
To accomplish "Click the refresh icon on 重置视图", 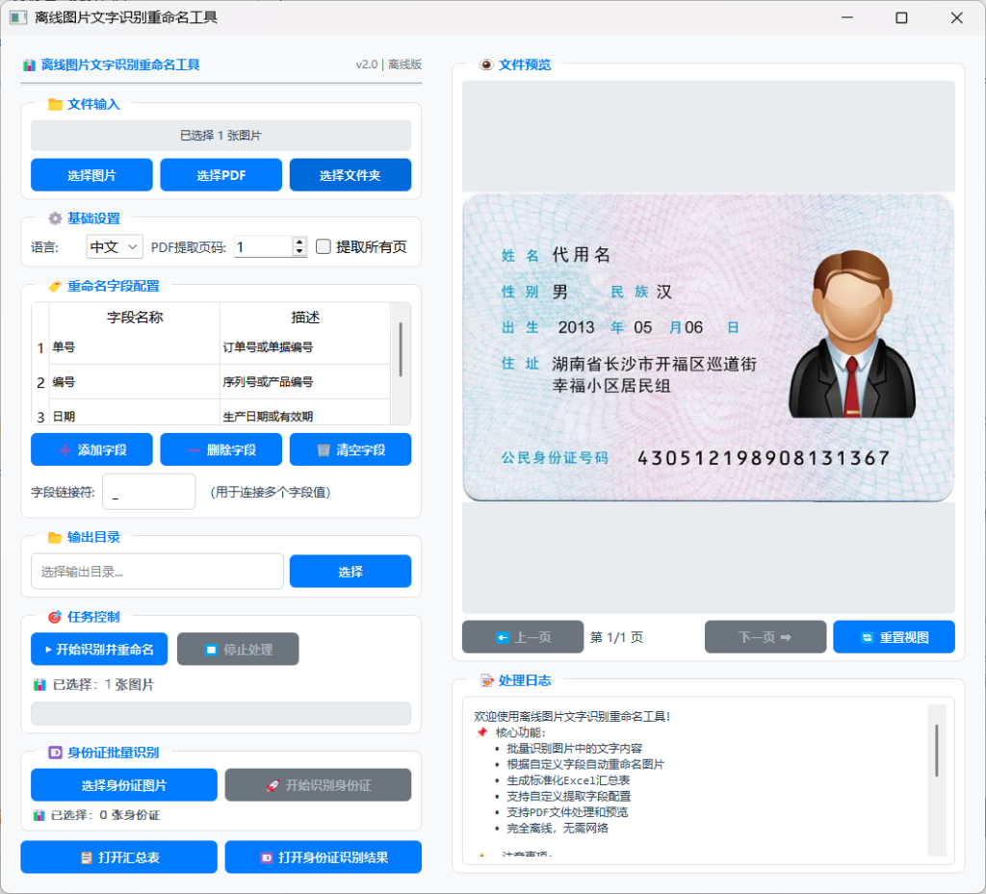I will click(x=868, y=638).
